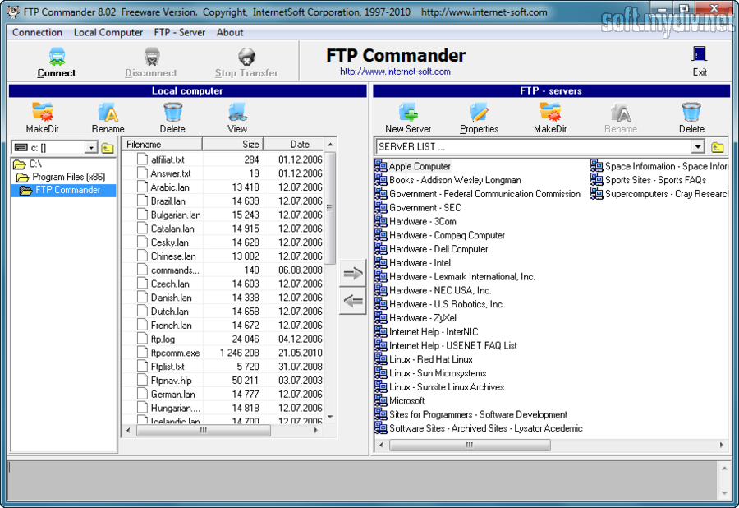
Task: Open the About menu
Action: [x=230, y=33]
